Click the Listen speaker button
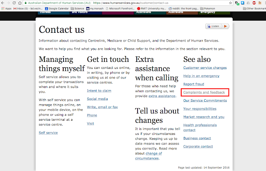This screenshot has width=266, height=171. (x=213, y=26)
